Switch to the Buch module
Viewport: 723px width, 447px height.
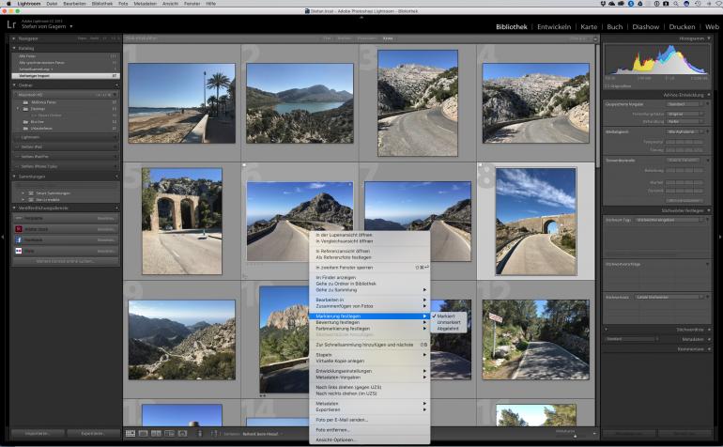(615, 26)
